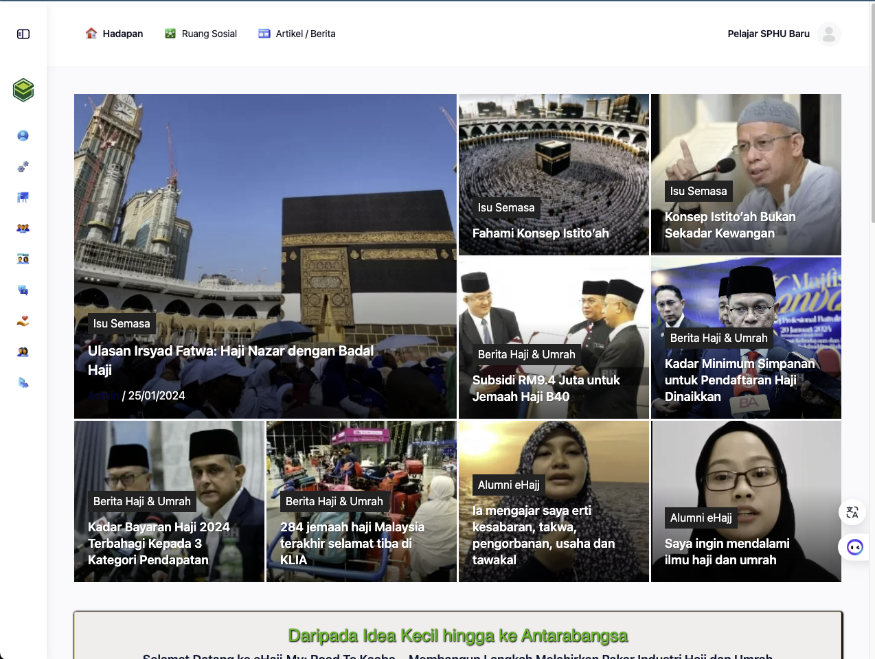The height and width of the screenshot is (659, 875).
Task: Open the three-people group sidebar icon
Action: pyautogui.click(x=23, y=228)
